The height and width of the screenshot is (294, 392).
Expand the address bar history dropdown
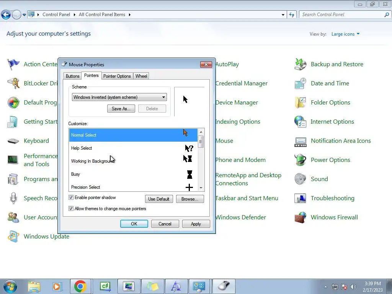tap(283, 15)
